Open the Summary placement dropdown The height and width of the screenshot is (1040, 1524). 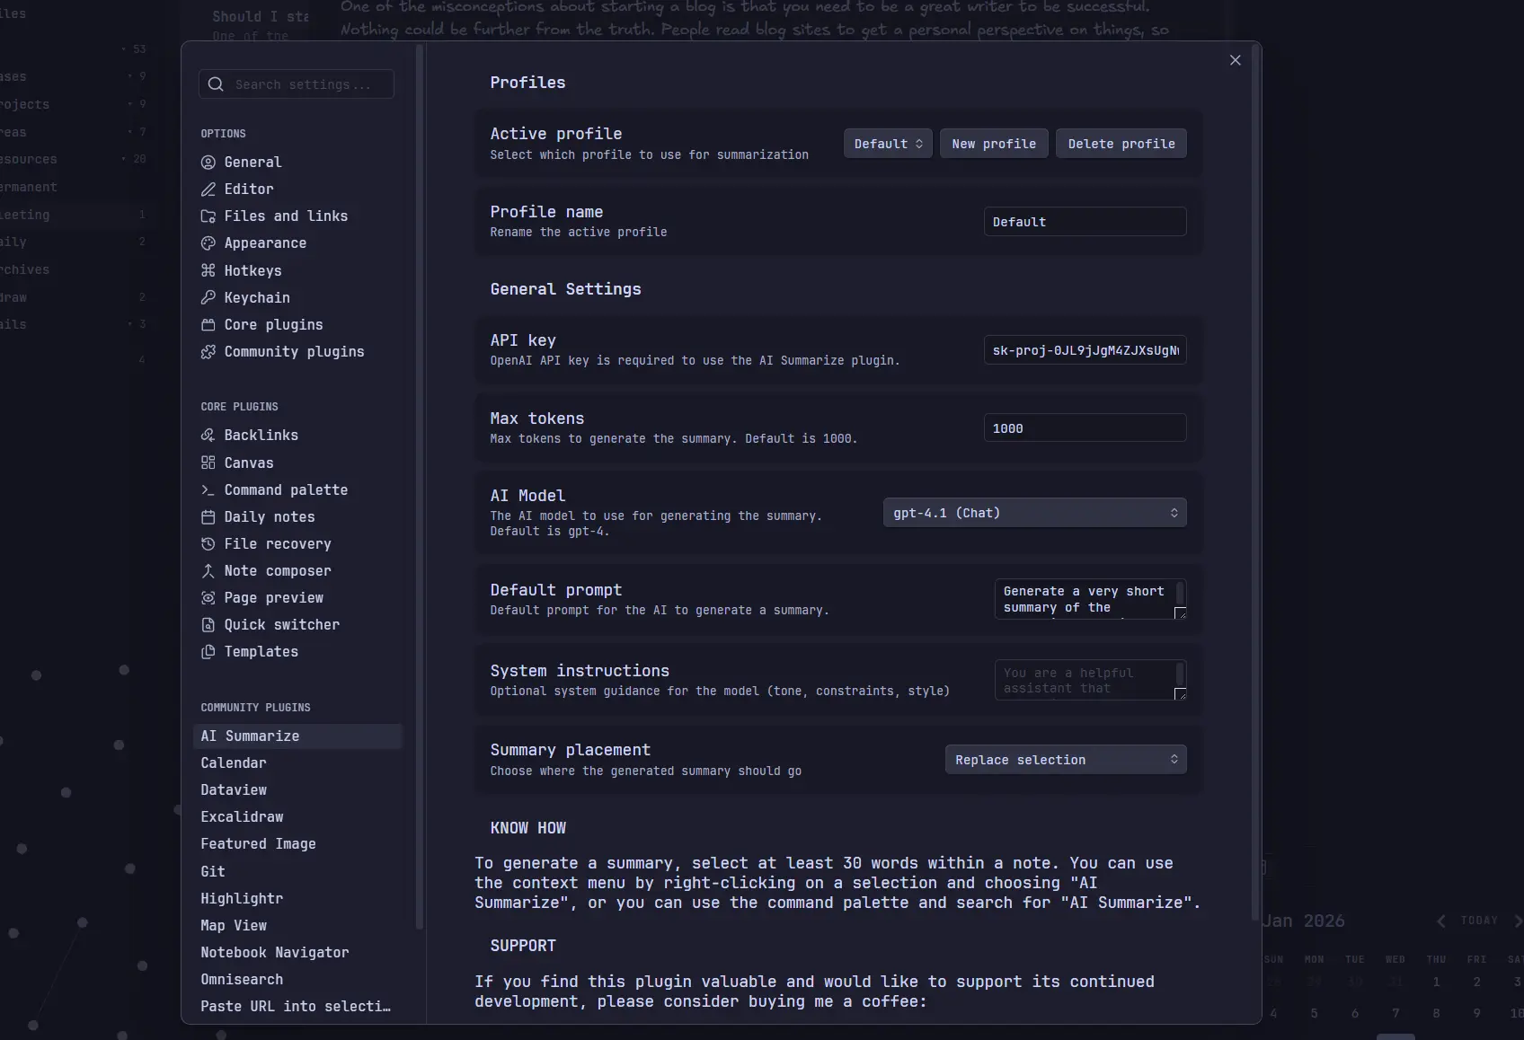pos(1065,760)
